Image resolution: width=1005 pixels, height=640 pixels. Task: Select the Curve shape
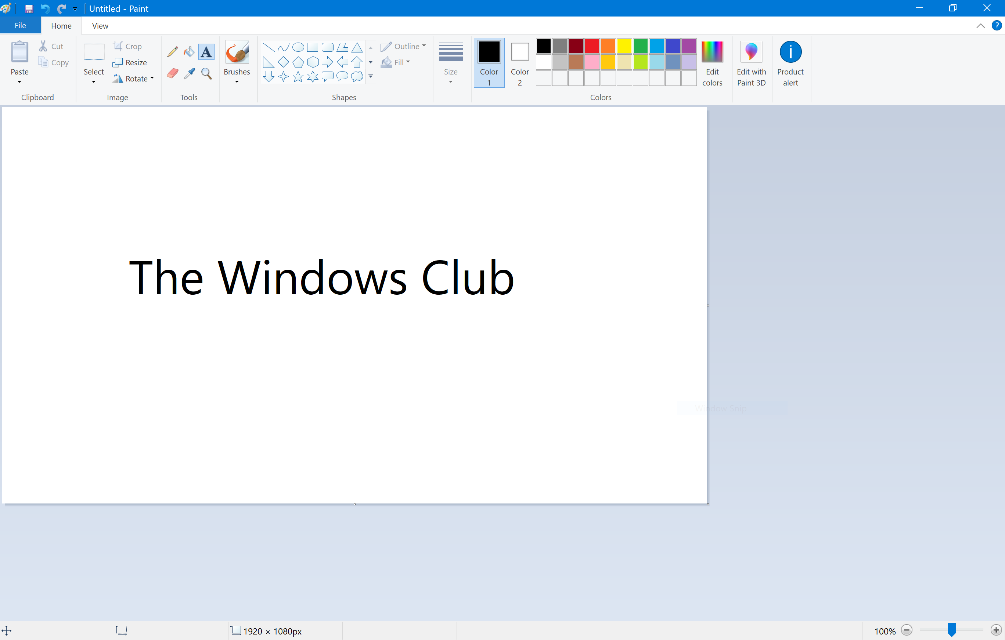(x=283, y=47)
